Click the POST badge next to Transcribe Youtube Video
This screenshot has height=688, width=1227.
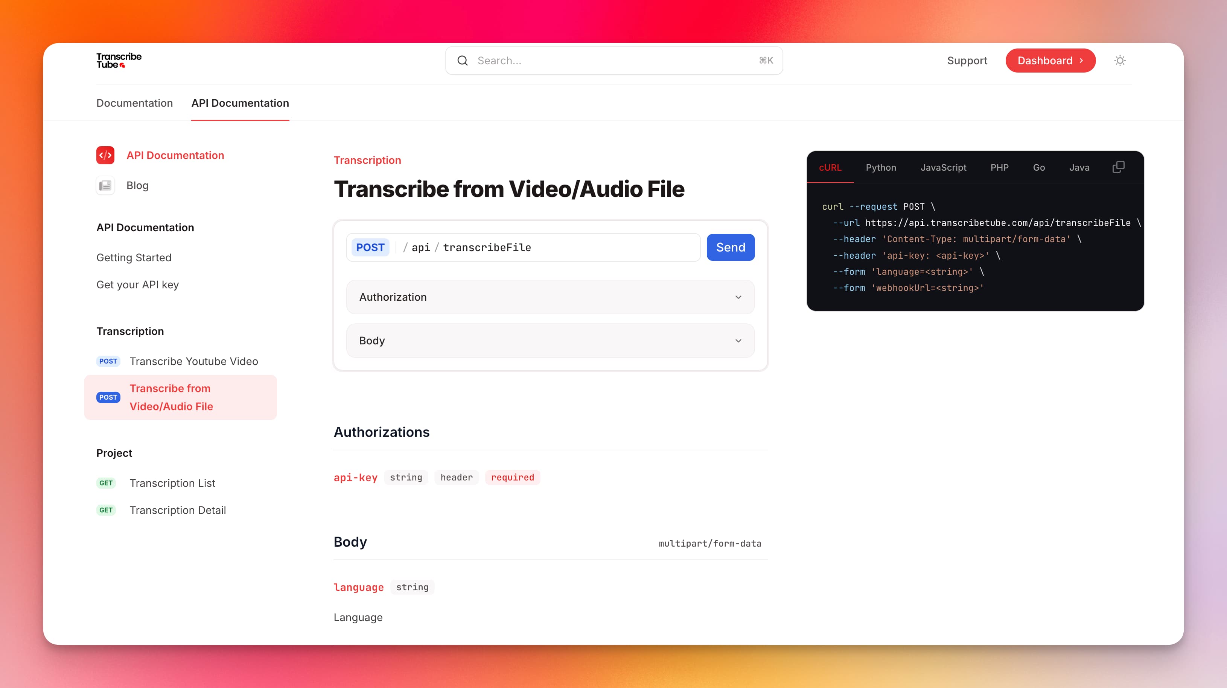point(108,361)
